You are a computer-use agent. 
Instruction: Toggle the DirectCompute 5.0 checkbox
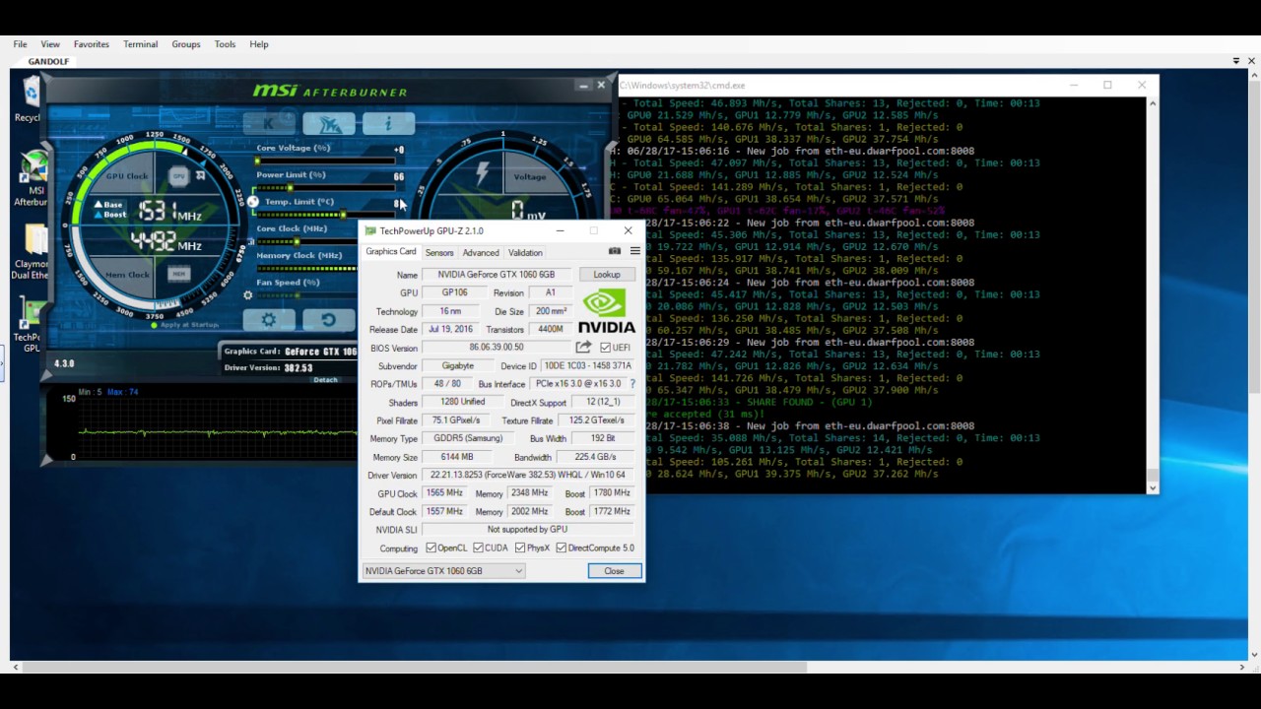pos(561,548)
